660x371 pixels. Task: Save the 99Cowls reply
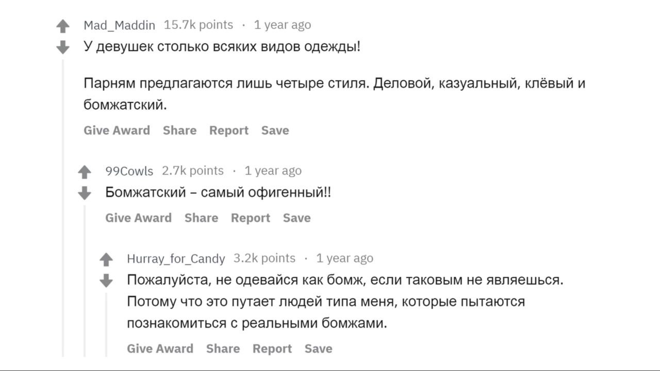(296, 218)
